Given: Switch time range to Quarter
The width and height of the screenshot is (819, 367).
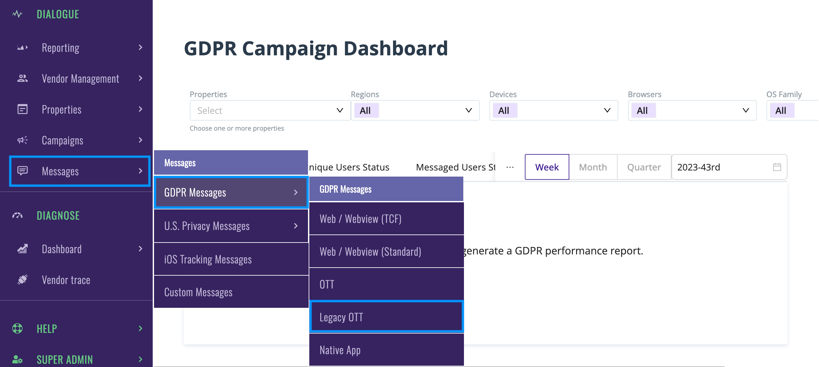Looking at the screenshot, I should pos(644,167).
